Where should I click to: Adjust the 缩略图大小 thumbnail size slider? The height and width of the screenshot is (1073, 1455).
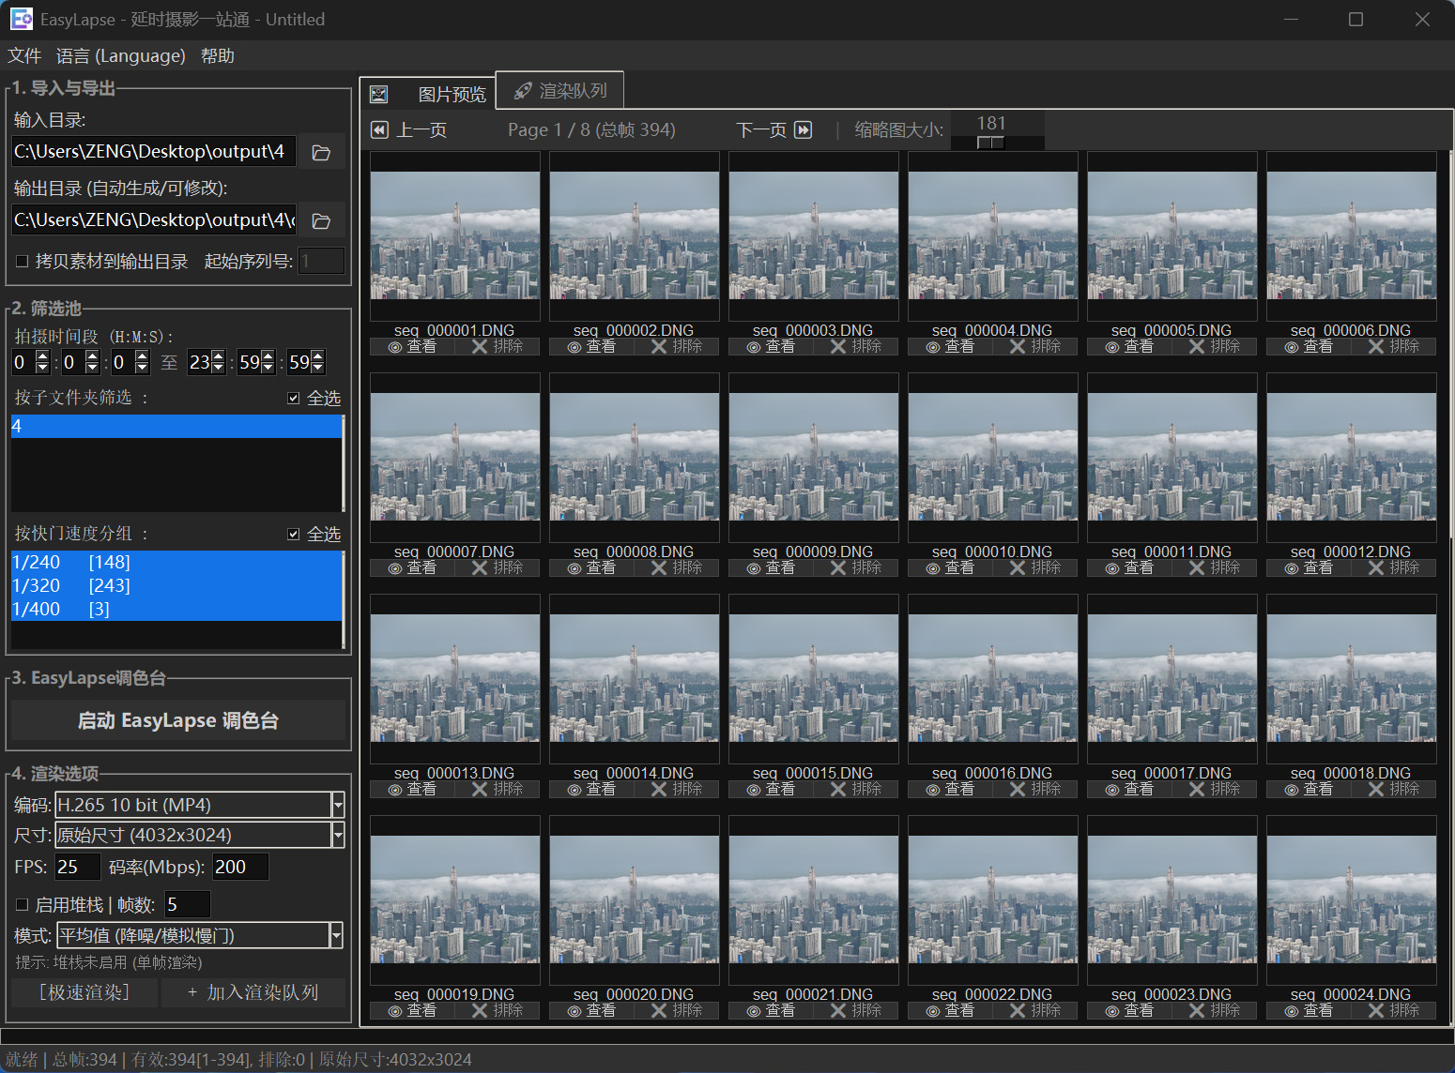point(990,143)
